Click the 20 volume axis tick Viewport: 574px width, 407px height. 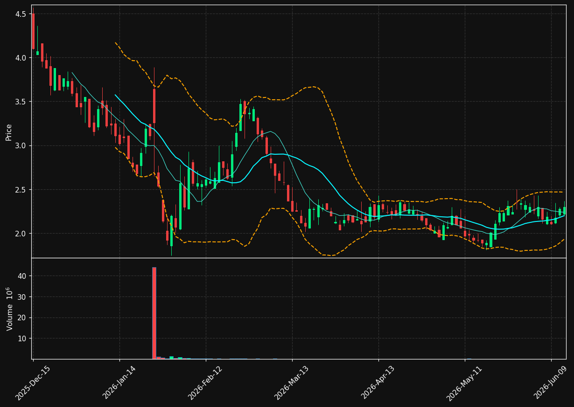(22, 317)
